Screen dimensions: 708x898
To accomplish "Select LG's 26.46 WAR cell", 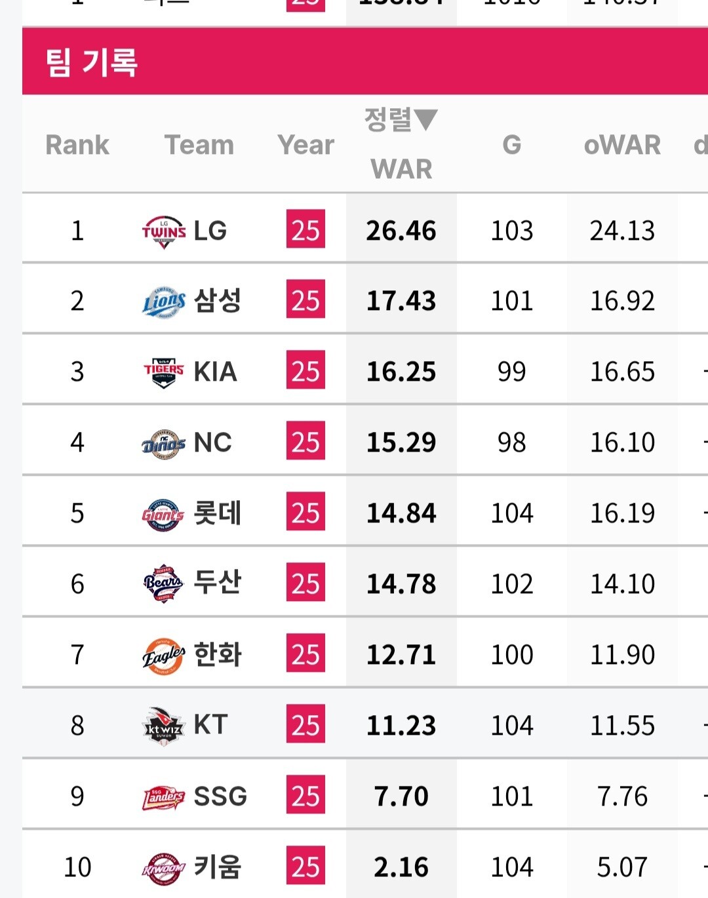I will coord(401,231).
